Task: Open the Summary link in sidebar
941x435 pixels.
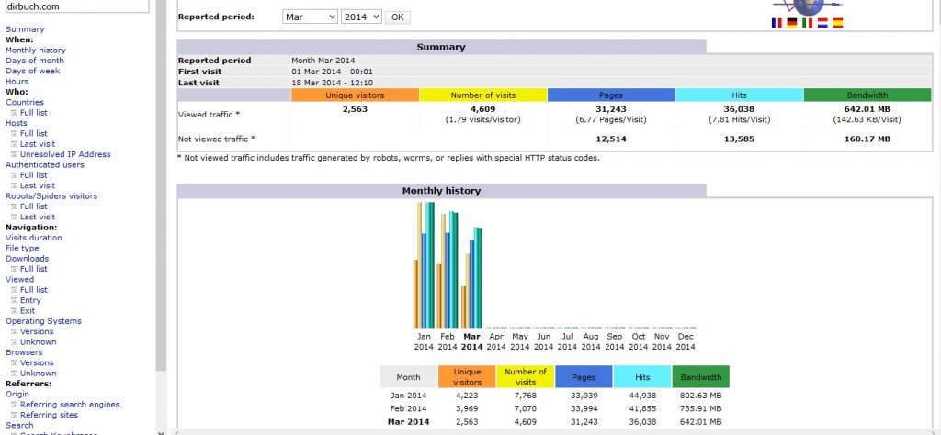Action: click(25, 29)
